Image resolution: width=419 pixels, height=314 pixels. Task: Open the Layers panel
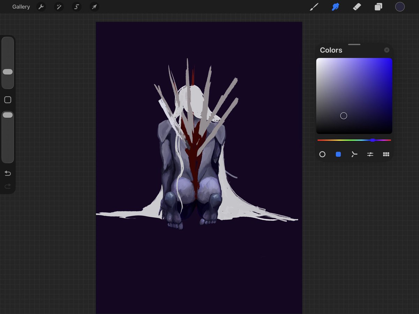pyautogui.click(x=378, y=7)
